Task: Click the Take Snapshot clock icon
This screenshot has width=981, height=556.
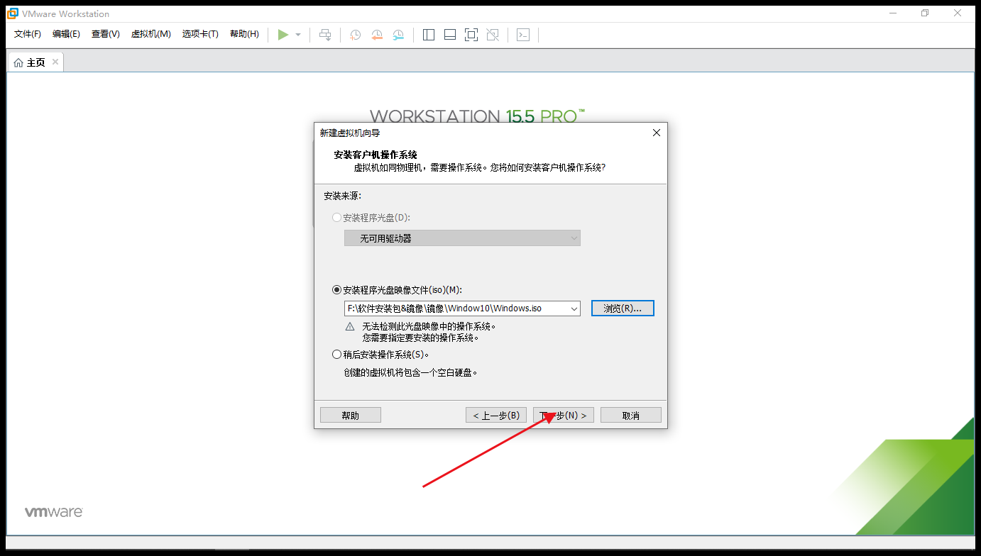Action: [x=355, y=35]
